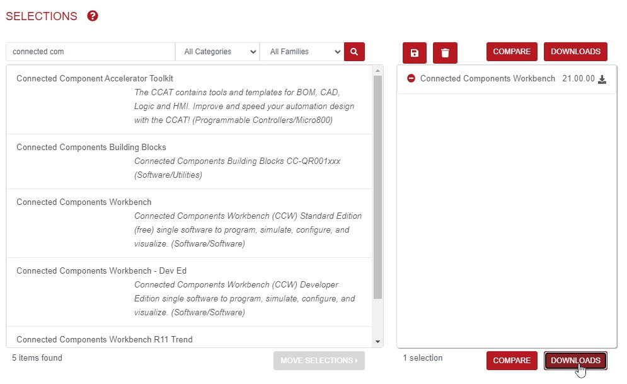Click the Building Blocks CC-QR001xxx description

click(x=237, y=168)
